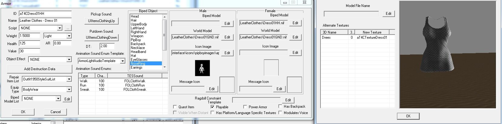Open the Script dropdown
The image size is (502, 124).
click(x=60, y=28)
